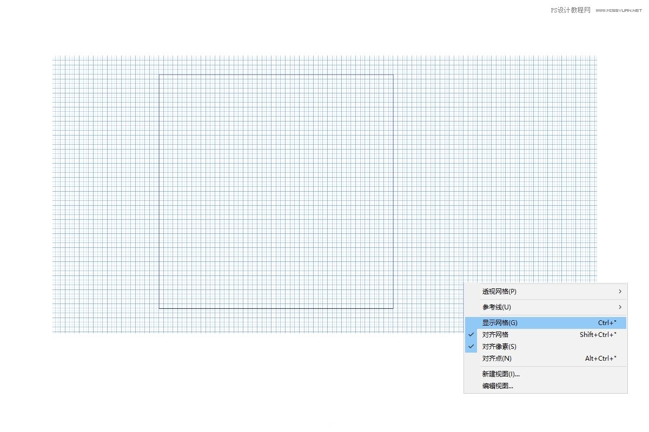The height and width of the screenshot is (432, 649).
Task: Toggle 对齐网格 menu option
Action: (546, 335)
